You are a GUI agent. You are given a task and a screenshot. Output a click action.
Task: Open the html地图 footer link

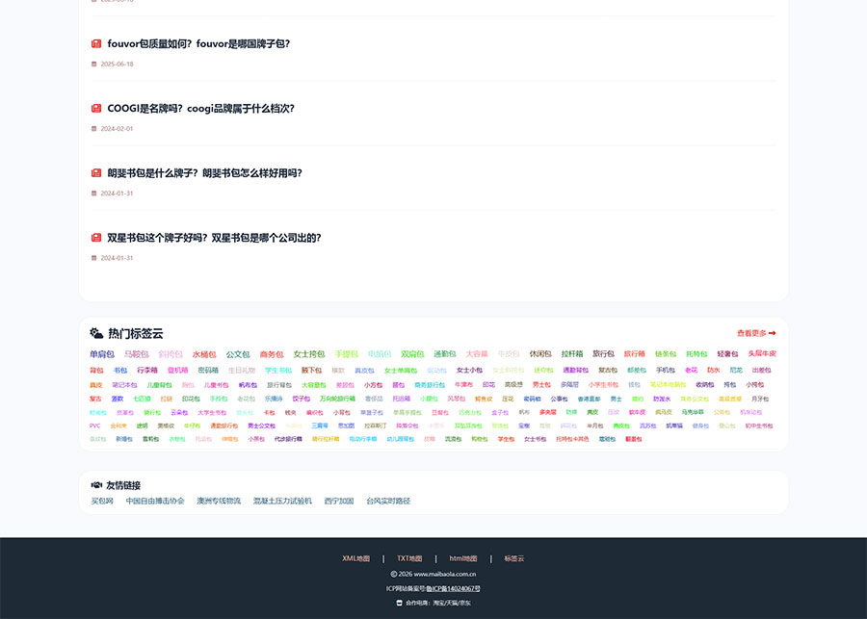(462, 558)
